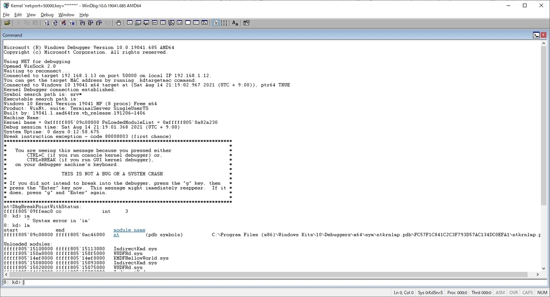550x297 pixels.
Task: Open the View menu
Action: (31, 15)
